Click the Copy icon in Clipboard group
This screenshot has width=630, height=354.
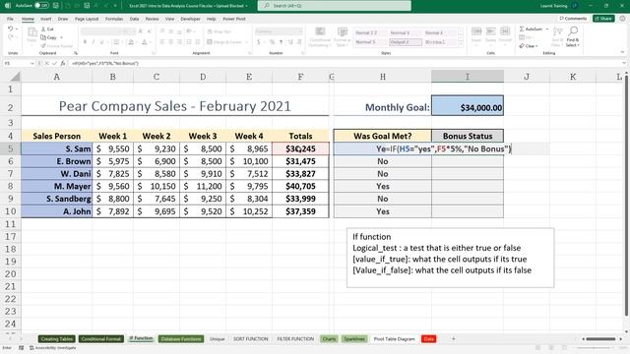click(x=43, y=37)
